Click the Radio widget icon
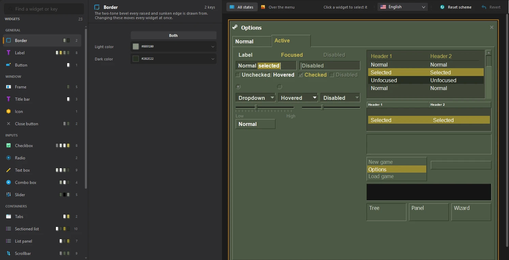The height and width of the screenshot is (260, 509). pyautogui.click(x=9, y=158)
